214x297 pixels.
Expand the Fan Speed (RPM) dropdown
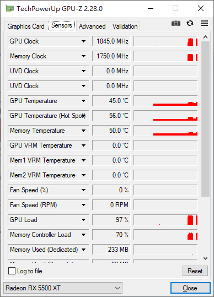click(x=83, y=205)
